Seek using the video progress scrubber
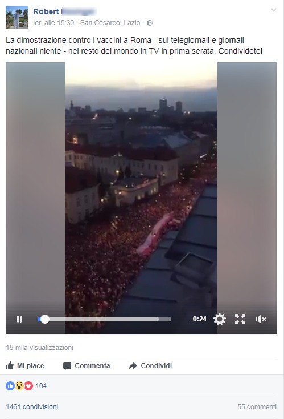The height and width of the screenshot is (419, 284). point(104,319)
